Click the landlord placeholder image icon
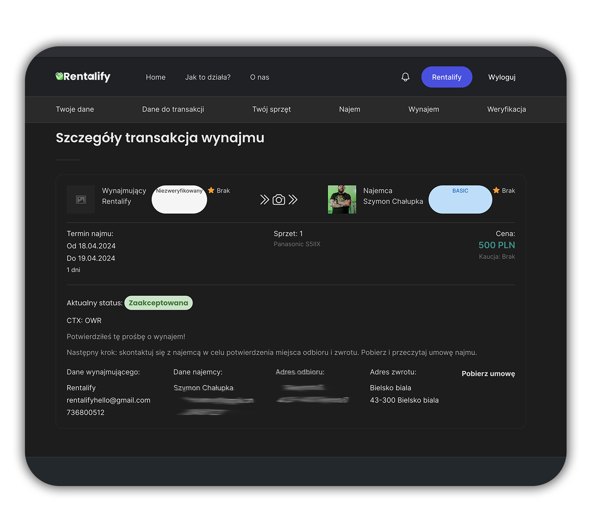This screenshot has width=600, height=511. [81, 199]
